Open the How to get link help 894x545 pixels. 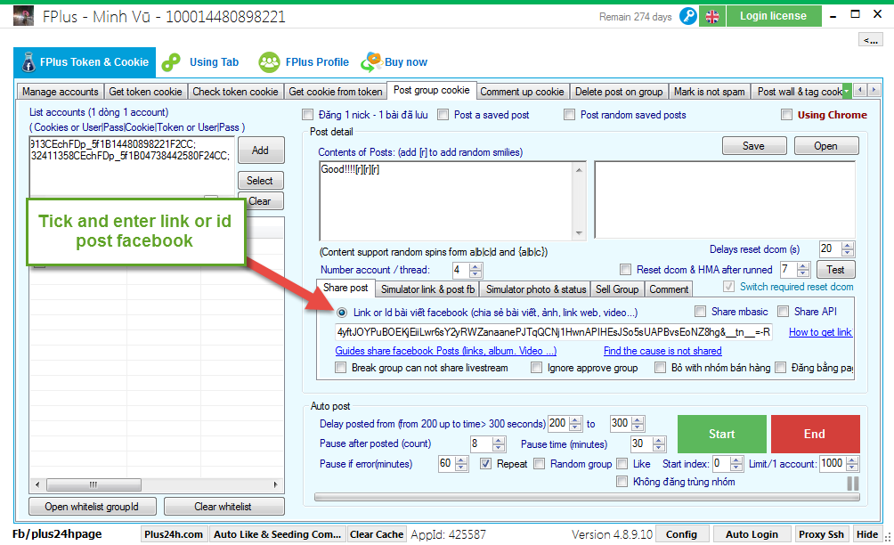820,332
